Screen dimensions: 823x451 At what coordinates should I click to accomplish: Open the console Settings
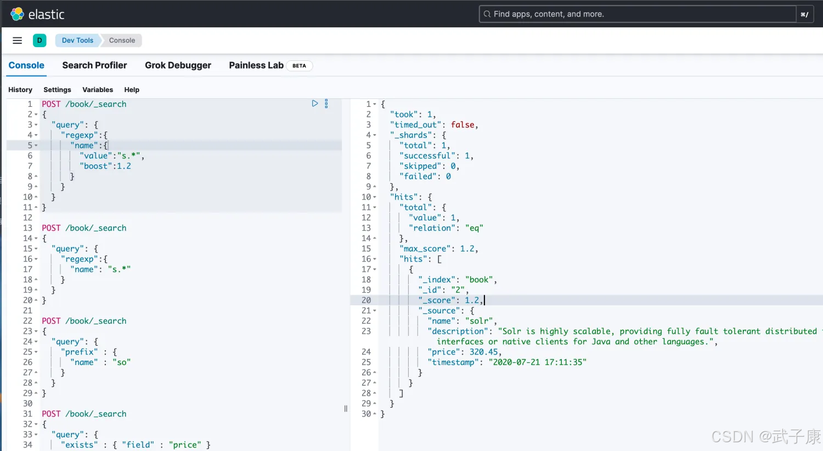pos(57,90)
